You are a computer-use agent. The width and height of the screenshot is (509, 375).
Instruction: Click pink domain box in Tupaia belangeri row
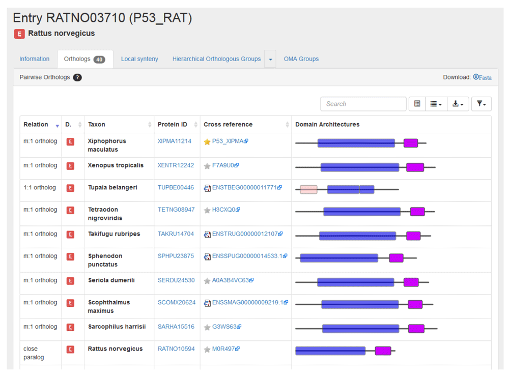(x=308, y=189)
